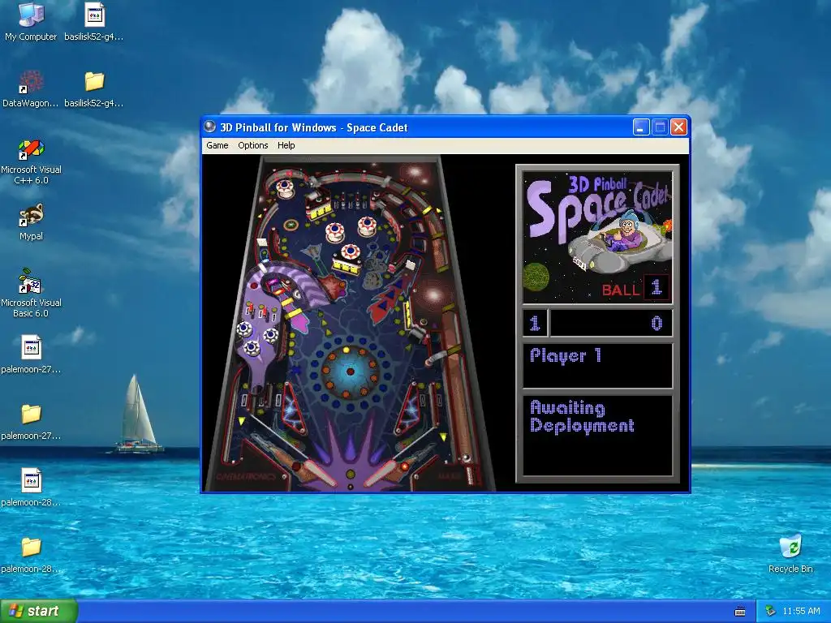Minimize the 3D Pinball window

pyautogui.click(x=641, y=127)
